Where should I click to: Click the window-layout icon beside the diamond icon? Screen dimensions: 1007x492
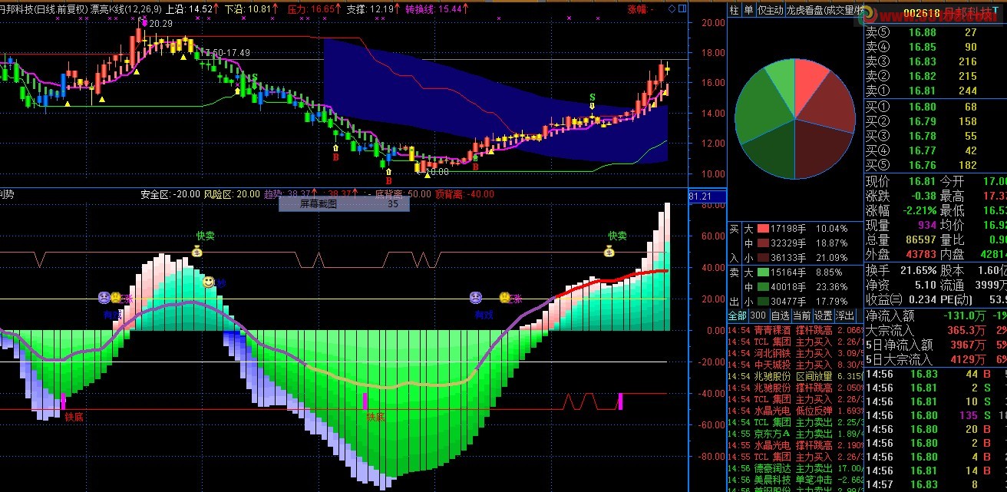coord(683,9)
